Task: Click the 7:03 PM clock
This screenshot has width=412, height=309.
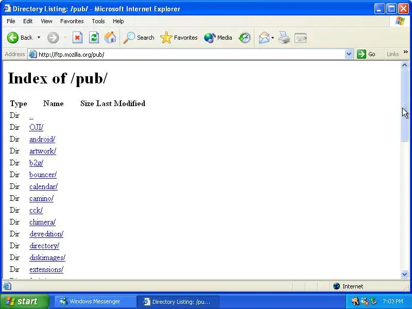Action: point(392,301)
